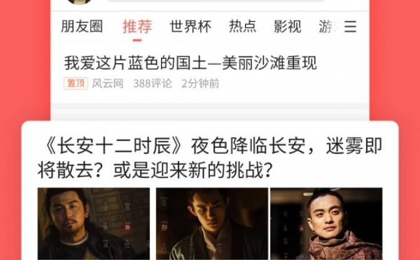Open the 影视 tab

pyautogui.click(x=287, y=26)
